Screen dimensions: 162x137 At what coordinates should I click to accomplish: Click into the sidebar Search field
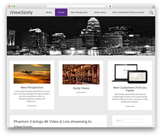click(x=130, y=120)
